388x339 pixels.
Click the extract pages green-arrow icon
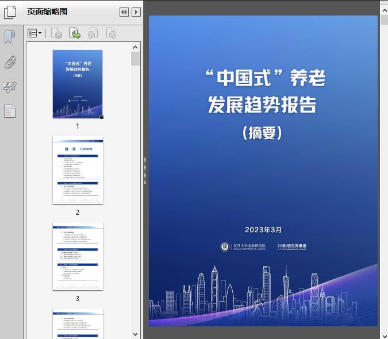point(75,33)
